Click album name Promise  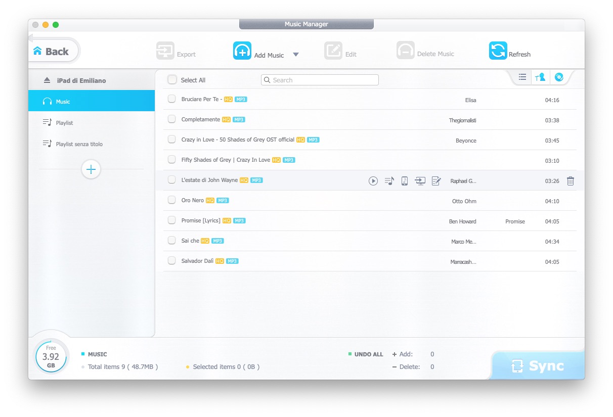515,221
